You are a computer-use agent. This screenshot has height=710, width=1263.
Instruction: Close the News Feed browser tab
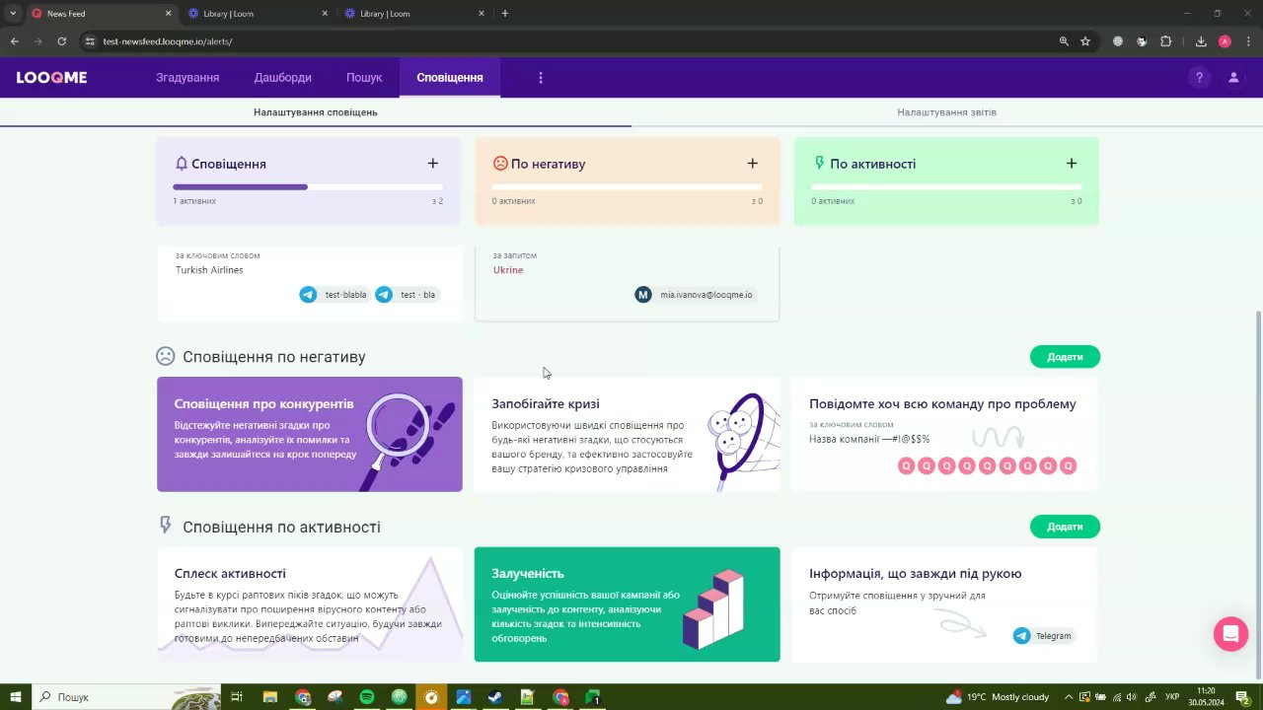(x=168, y=14)
